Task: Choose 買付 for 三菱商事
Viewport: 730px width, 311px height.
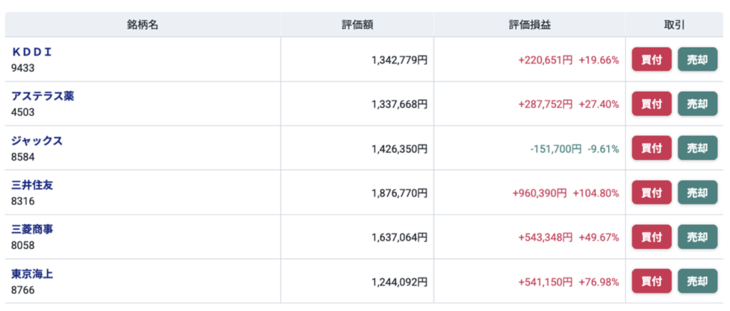Action: [x=652, y=236]
